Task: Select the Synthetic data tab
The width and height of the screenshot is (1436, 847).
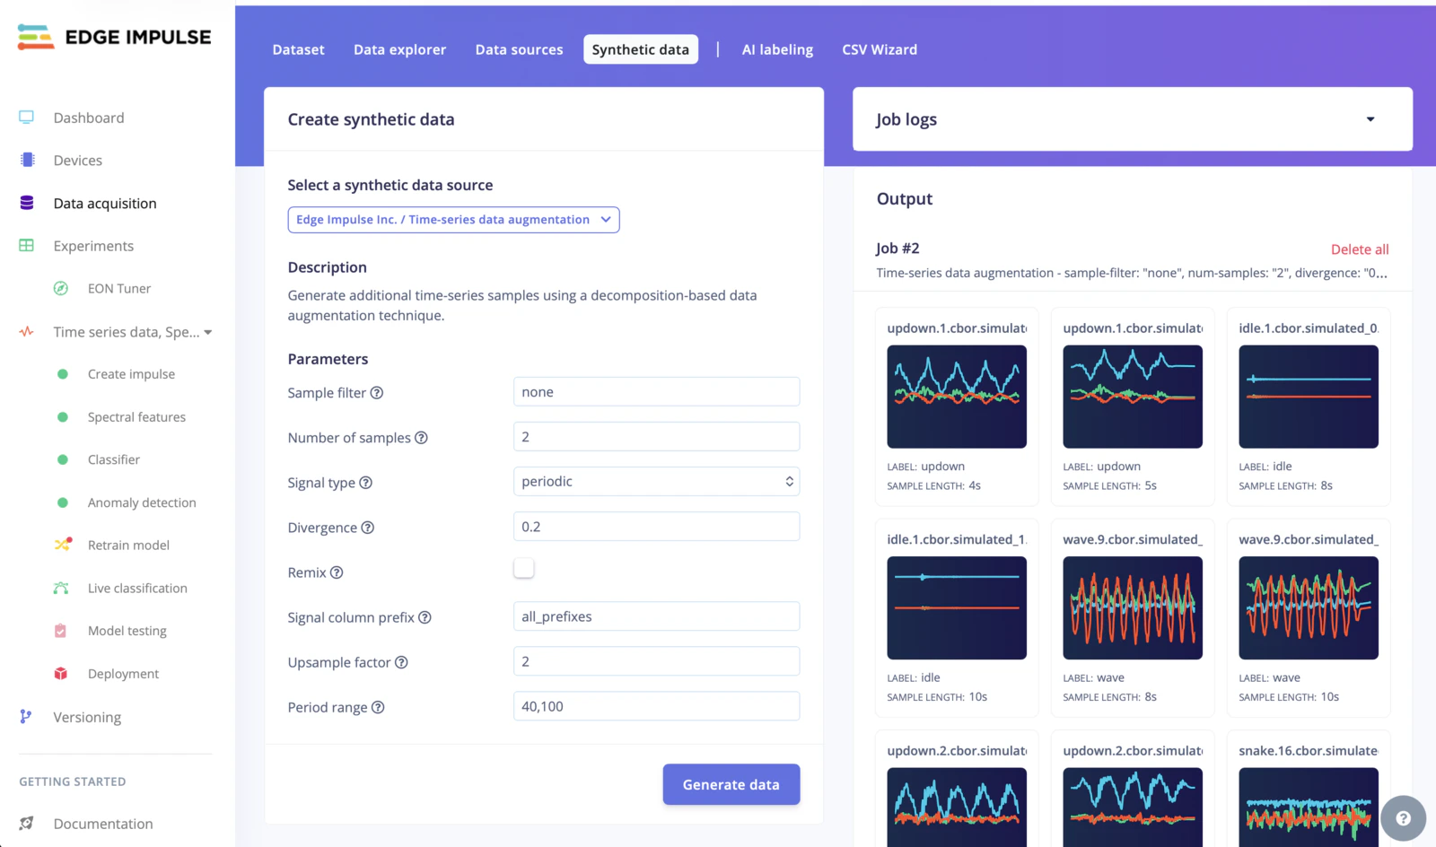Action: click(641, 49)
